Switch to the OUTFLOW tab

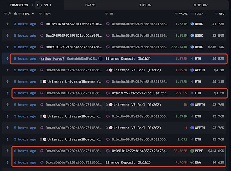click(x=200, y=5)
